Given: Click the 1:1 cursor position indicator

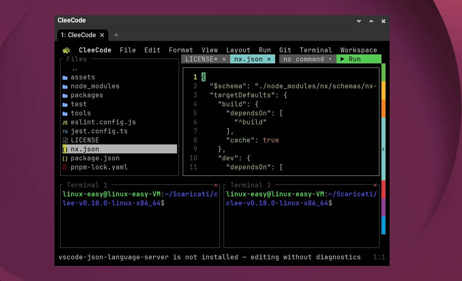Looking at the screenshot, I should click(379, 257).
